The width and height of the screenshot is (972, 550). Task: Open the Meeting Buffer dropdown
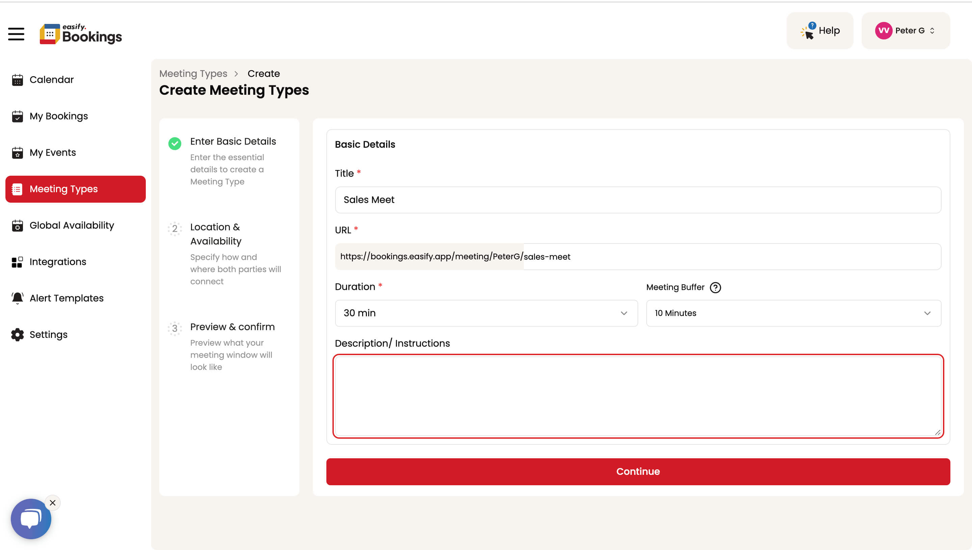pos(793,313)
